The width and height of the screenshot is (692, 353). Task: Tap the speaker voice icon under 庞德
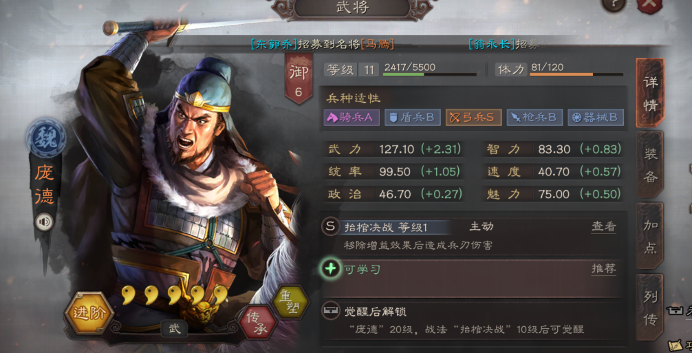pyautogui.click(x=45, y=222)
